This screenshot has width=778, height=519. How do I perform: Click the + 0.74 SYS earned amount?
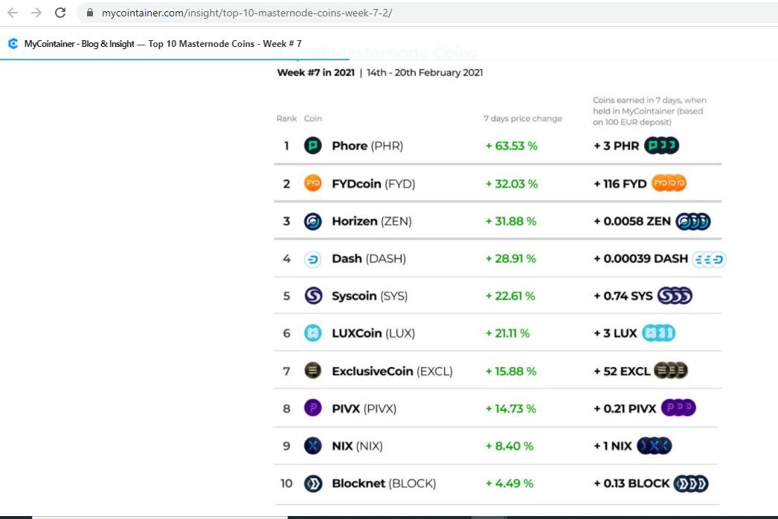point(623,296)
